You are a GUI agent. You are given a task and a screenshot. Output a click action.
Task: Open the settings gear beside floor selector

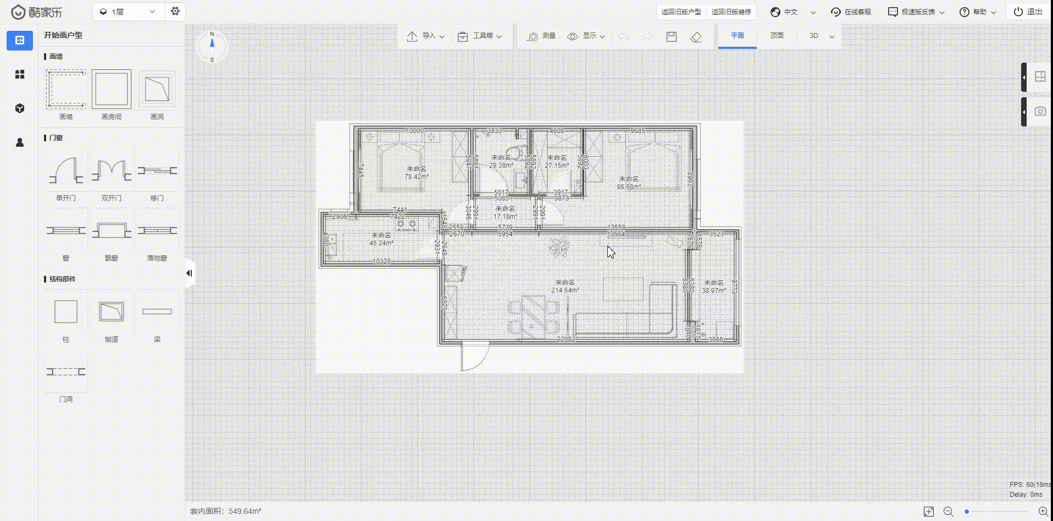tap(175, 12)
